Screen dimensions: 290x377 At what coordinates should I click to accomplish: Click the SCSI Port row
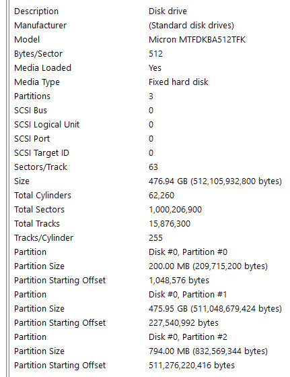point(149,139)
